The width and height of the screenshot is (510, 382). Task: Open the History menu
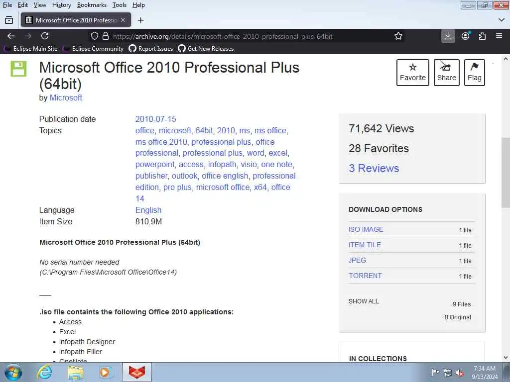(61, 5)
